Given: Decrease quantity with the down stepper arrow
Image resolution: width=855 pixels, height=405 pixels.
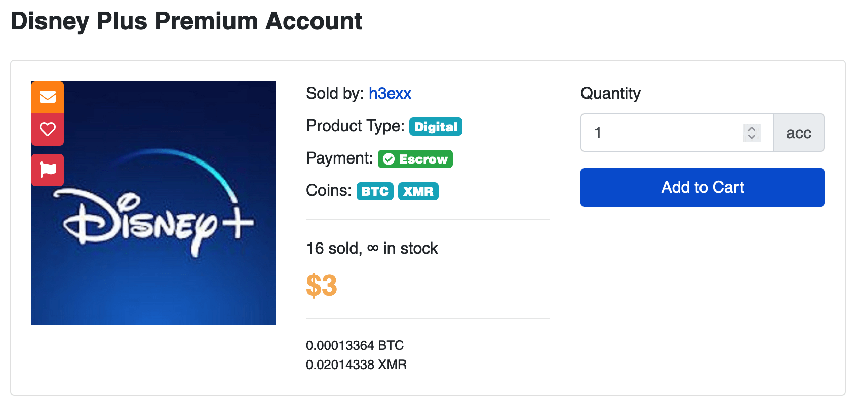Looking at the screenshot, I should [x=752, y=137].
